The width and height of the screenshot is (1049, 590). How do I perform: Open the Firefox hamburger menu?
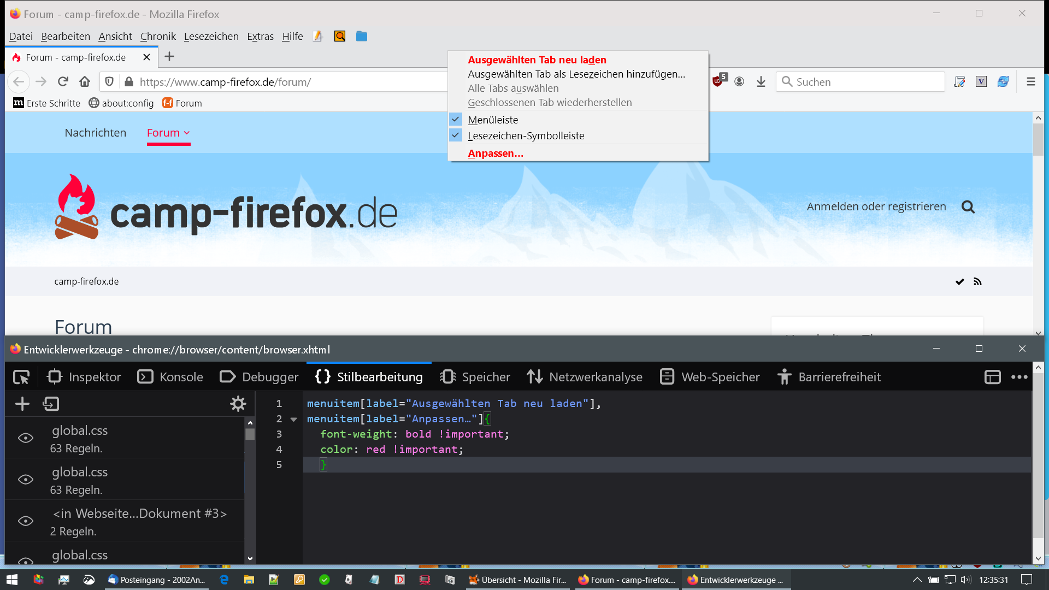(x=1031, y=82)
